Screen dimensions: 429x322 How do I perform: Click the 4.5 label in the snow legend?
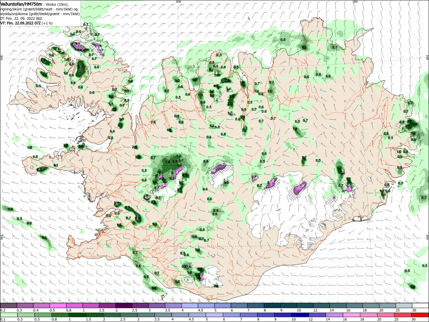tap(201, 310)
